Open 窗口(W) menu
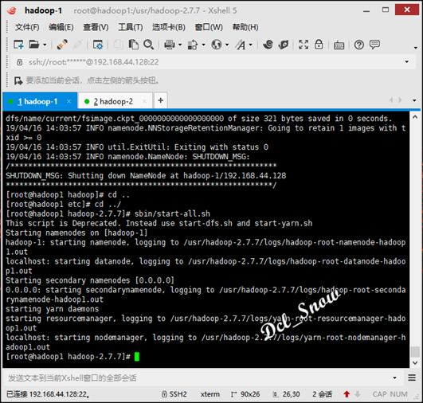The width and height of the screenshot is (423, 403). tap(209, 27)
